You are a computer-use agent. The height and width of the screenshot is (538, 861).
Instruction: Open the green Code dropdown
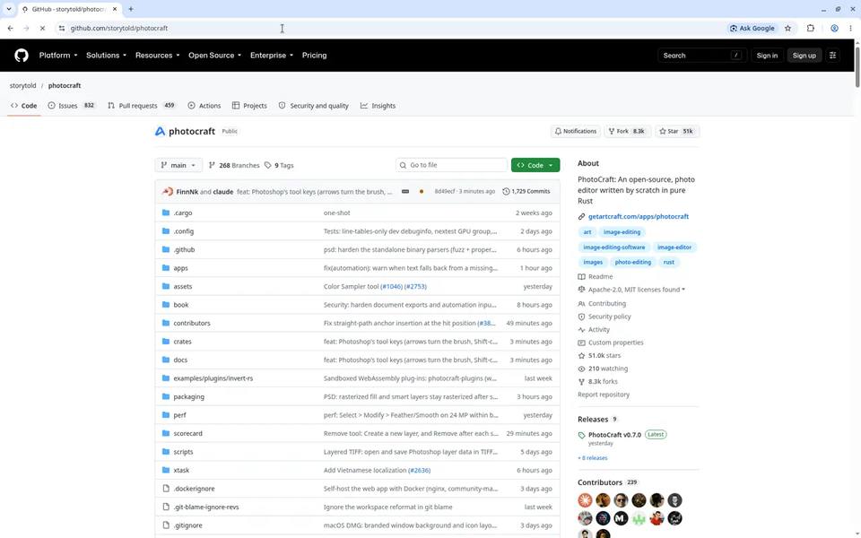coord(535,165)
